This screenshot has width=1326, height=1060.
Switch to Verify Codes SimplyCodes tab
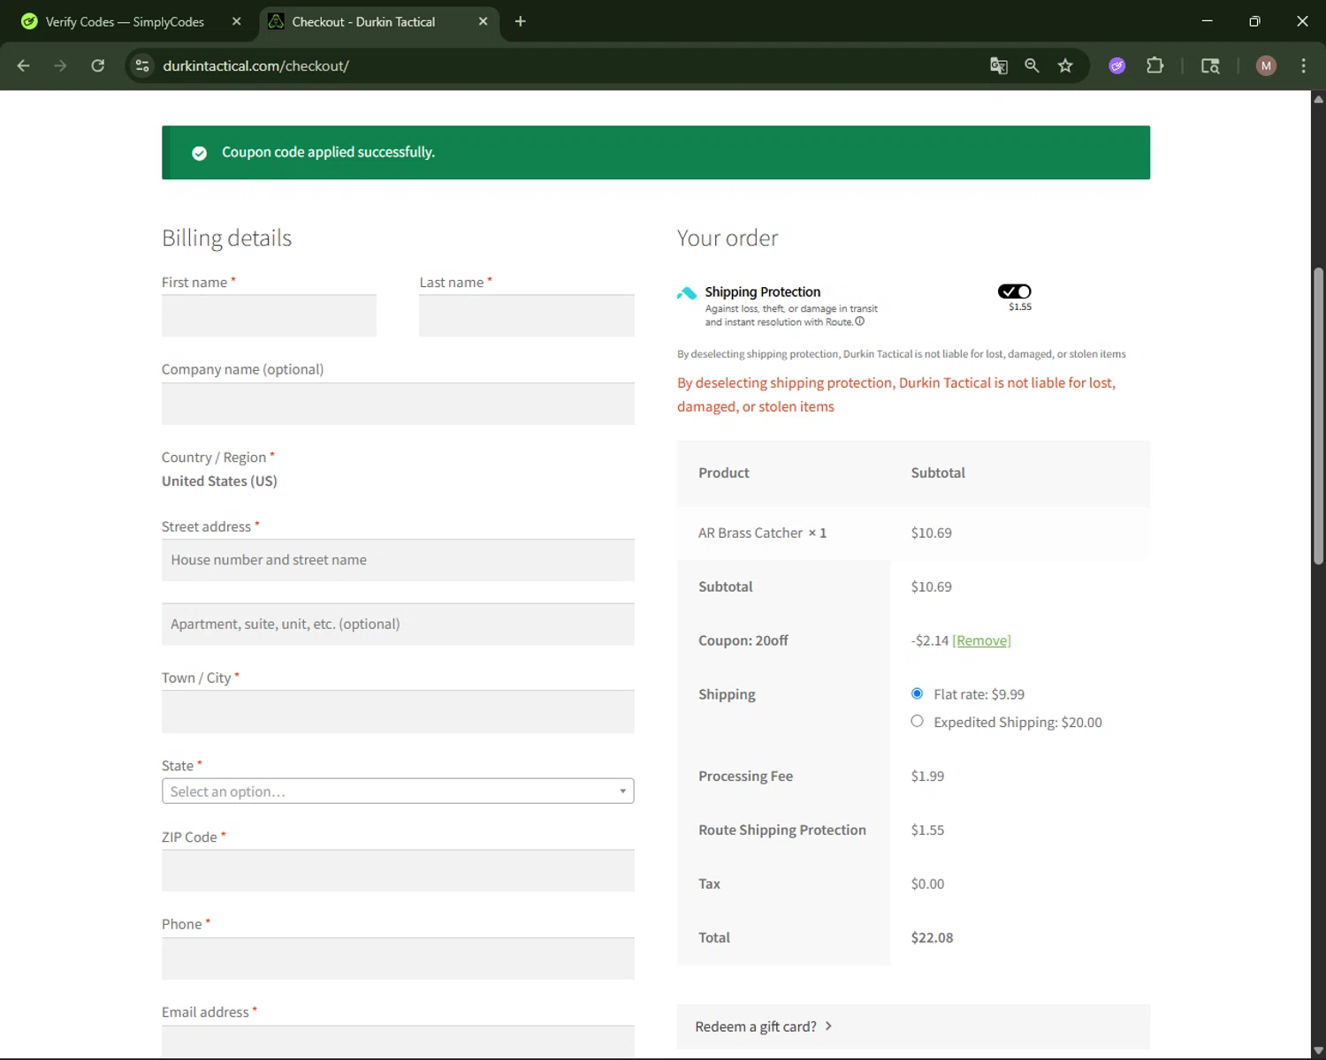coord(124,21)
